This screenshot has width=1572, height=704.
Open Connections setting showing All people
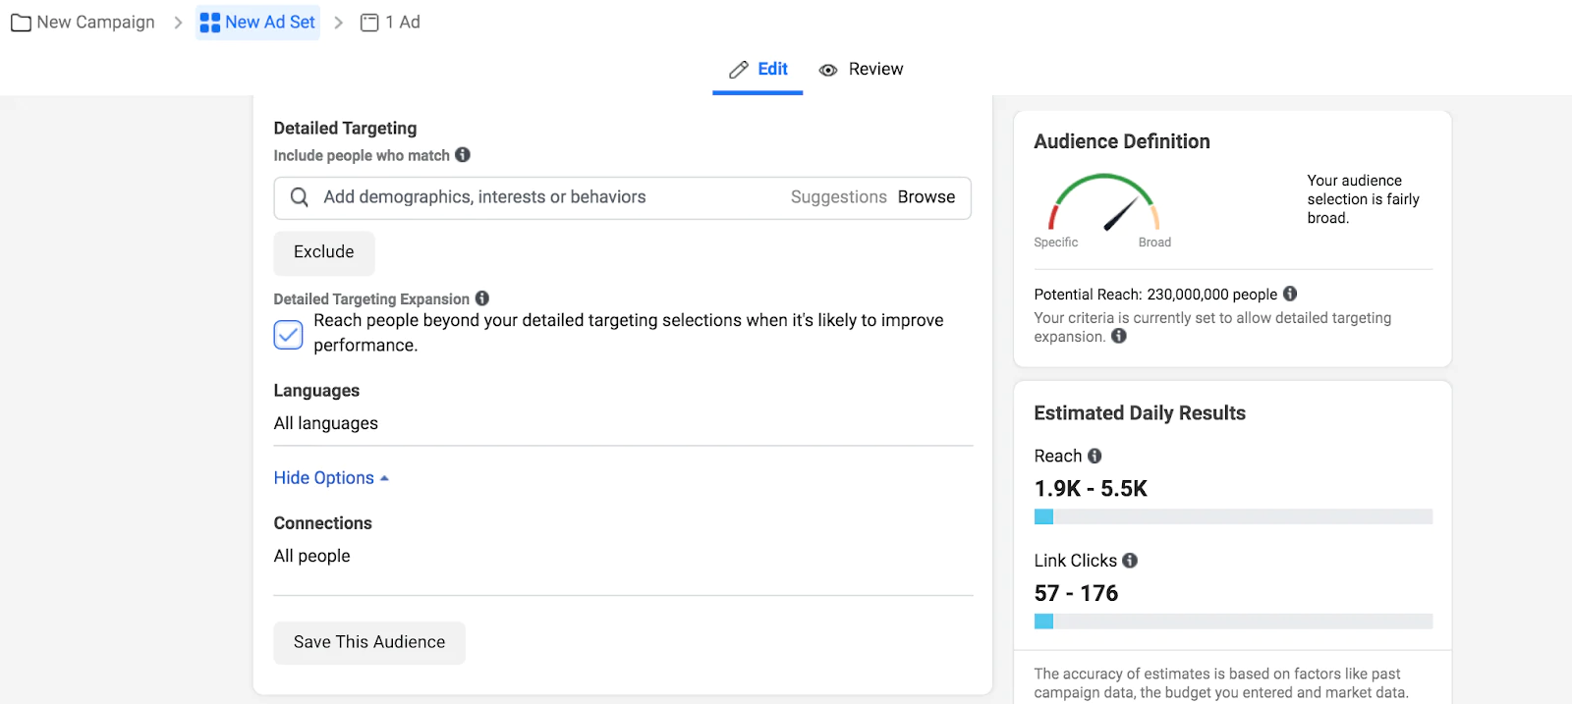pos(311,556)
